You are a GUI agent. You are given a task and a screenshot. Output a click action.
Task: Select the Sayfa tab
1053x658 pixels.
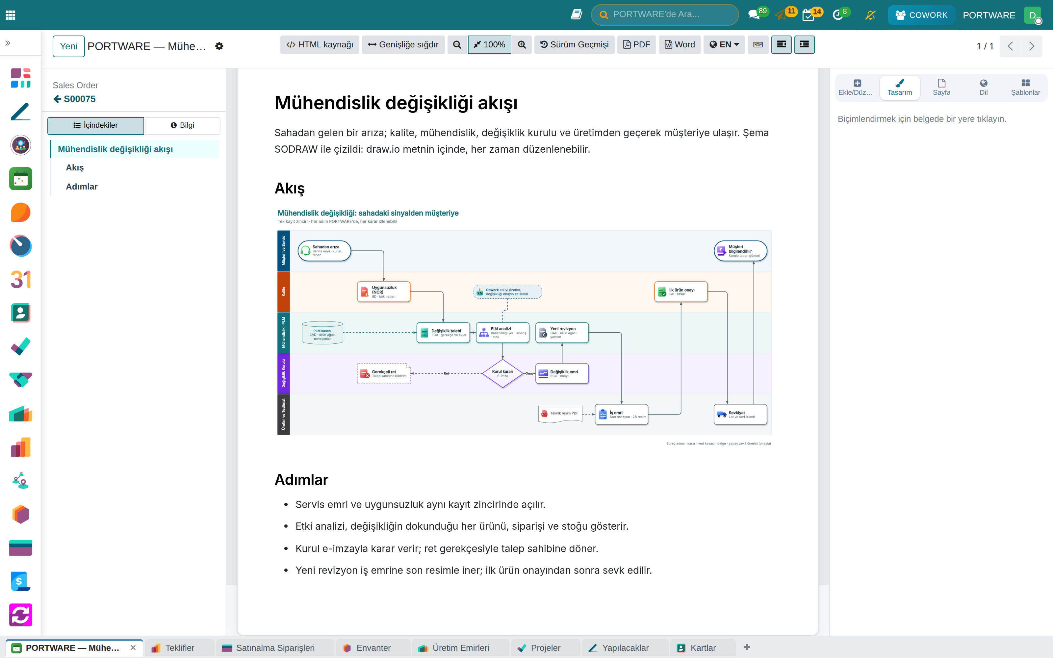coord(941,88)
